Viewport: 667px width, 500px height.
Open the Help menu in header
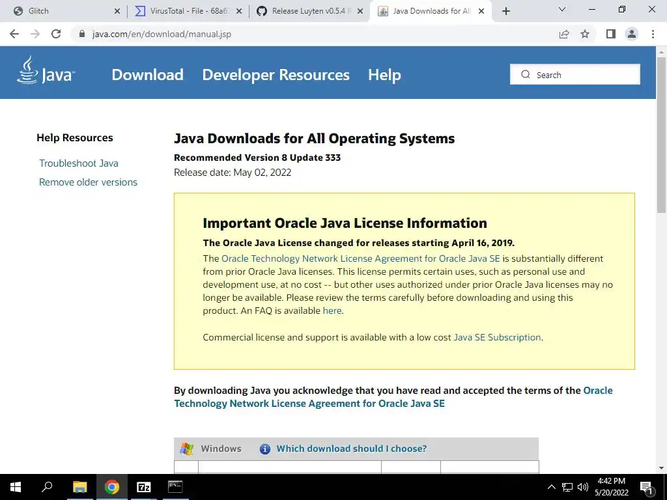pos(384,75)
